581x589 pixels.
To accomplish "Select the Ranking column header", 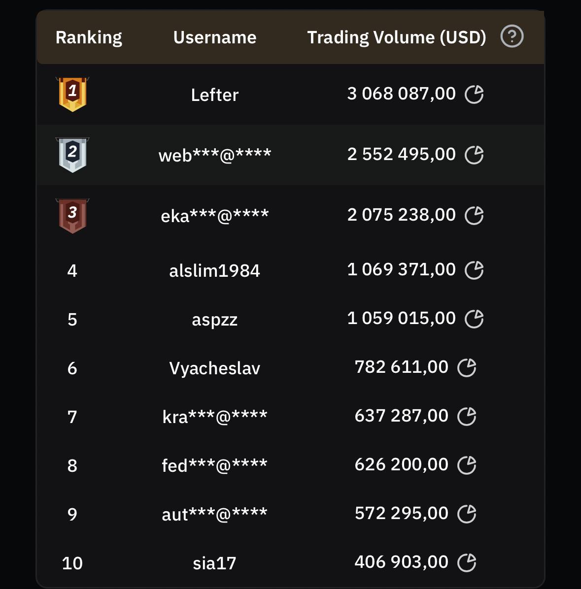I will (89, 37).
